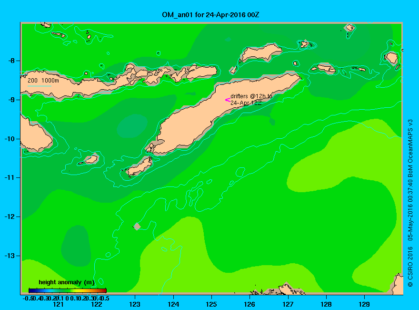Click longitude axis label 127
The image size is (419, 310).
point(288,304)
